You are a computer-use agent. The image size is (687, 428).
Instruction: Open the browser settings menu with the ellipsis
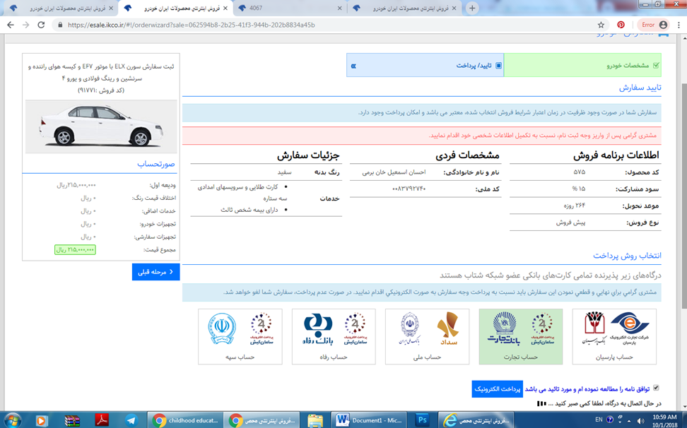679,22
